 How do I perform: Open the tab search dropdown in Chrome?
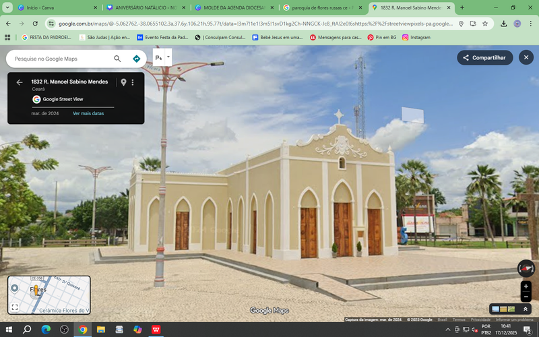(x=7, y=7)
